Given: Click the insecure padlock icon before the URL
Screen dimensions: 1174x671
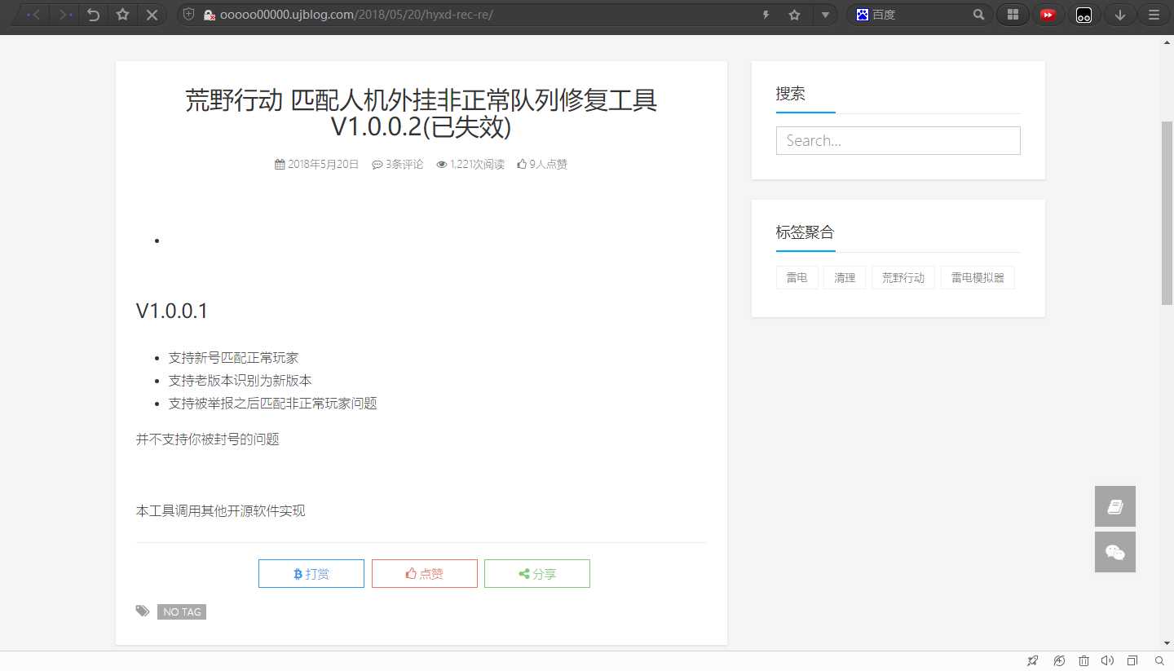Looking at the screenshot, I should click(209, 15).
